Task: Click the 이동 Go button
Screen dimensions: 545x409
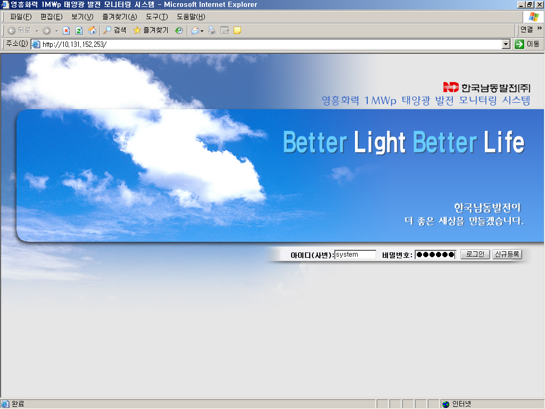Action: pyautogui.click(x=527, y=44)
